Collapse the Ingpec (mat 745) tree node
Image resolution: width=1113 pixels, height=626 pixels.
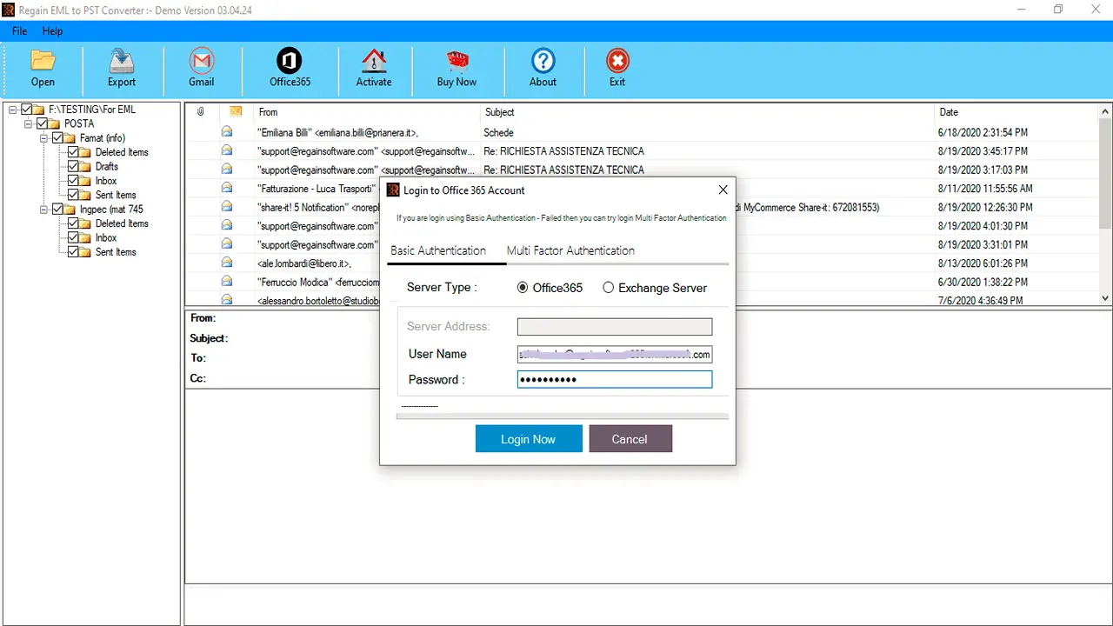coord(44,210)
